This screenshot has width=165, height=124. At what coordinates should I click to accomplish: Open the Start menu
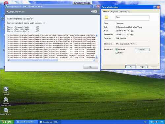(7, 122)
